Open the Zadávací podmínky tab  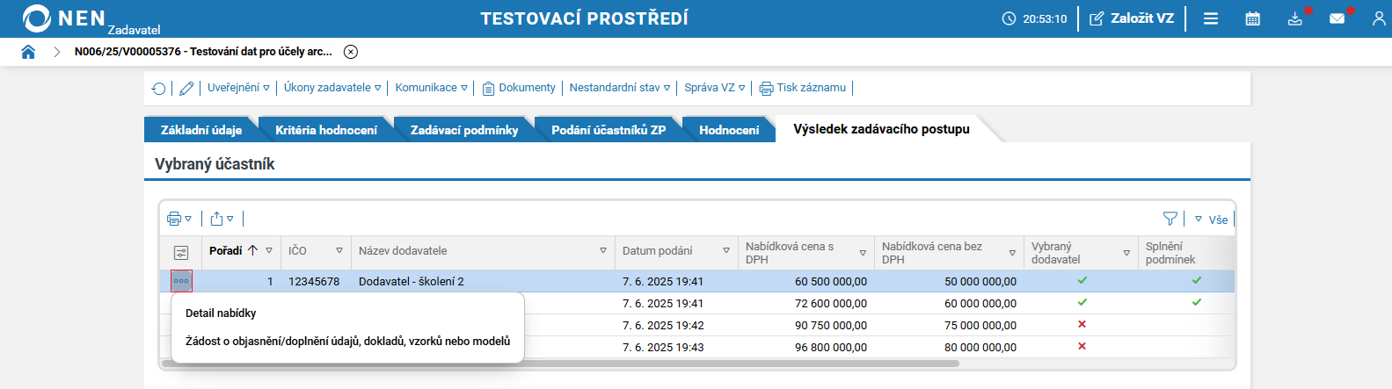[x=464, y=130]
